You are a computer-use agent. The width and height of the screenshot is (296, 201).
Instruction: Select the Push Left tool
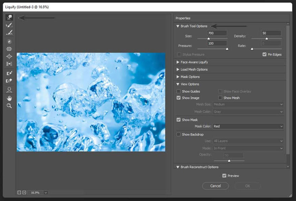point(9,64)
